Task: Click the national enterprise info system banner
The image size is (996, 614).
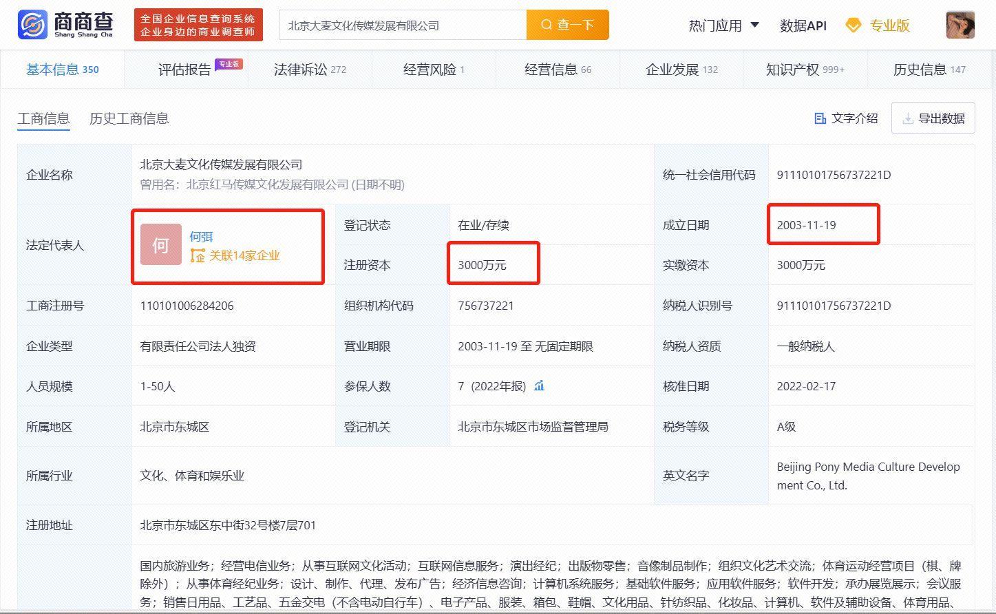Action: point(198,25)
